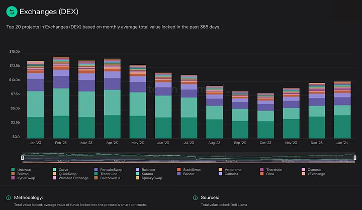This screenshot has width=362, height=210.
Task: Click the left range slider handle
Action: tap(23, 158)
